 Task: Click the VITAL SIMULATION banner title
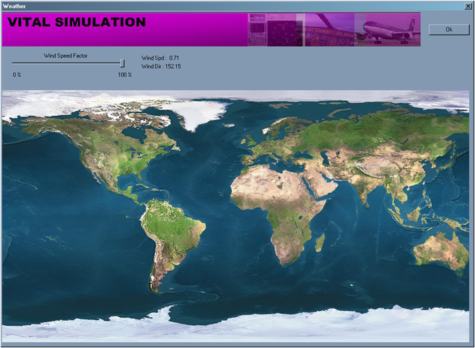click(77, 22)
